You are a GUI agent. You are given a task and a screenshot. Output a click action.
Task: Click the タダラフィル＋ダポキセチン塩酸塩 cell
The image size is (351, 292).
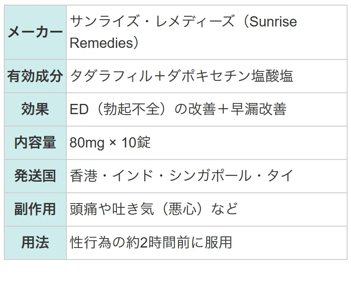[207, 76]
